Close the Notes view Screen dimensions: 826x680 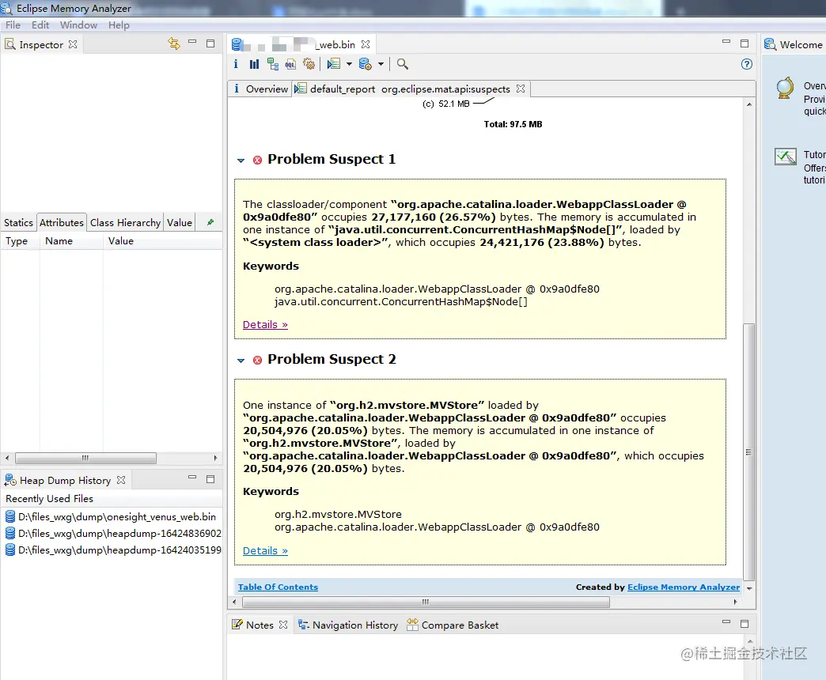(x=283, y=624)
